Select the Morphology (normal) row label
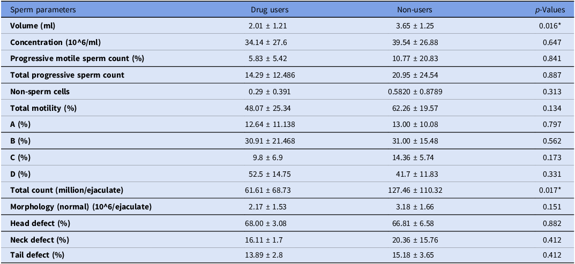The width and height of the screenshot is (575, 264). pos(81,207)
